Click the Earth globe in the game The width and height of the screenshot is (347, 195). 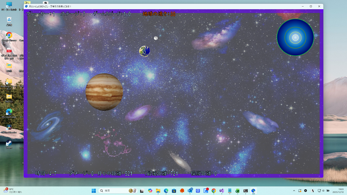point(144,51)
